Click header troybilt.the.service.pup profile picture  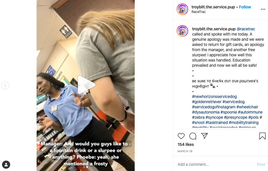[182, 9]
